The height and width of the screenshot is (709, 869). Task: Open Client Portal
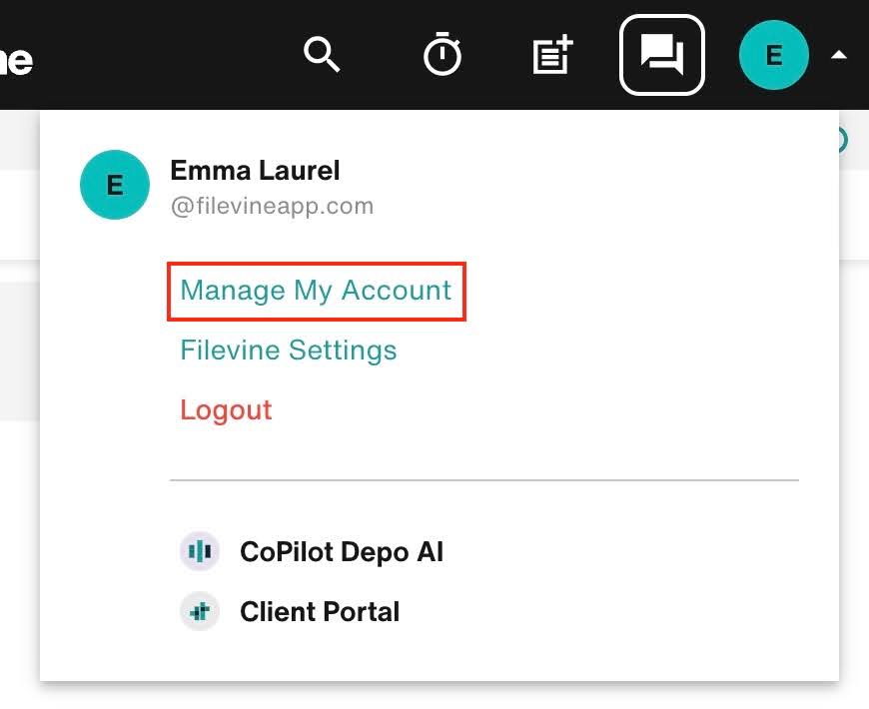(319, 611)
